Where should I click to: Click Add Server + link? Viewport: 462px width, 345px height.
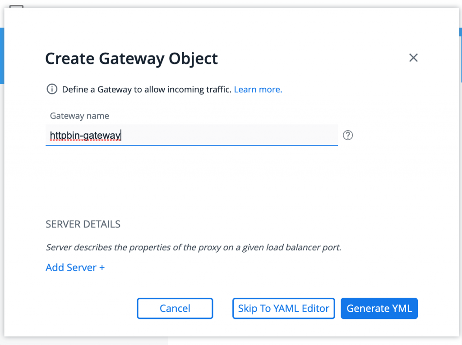75,268
